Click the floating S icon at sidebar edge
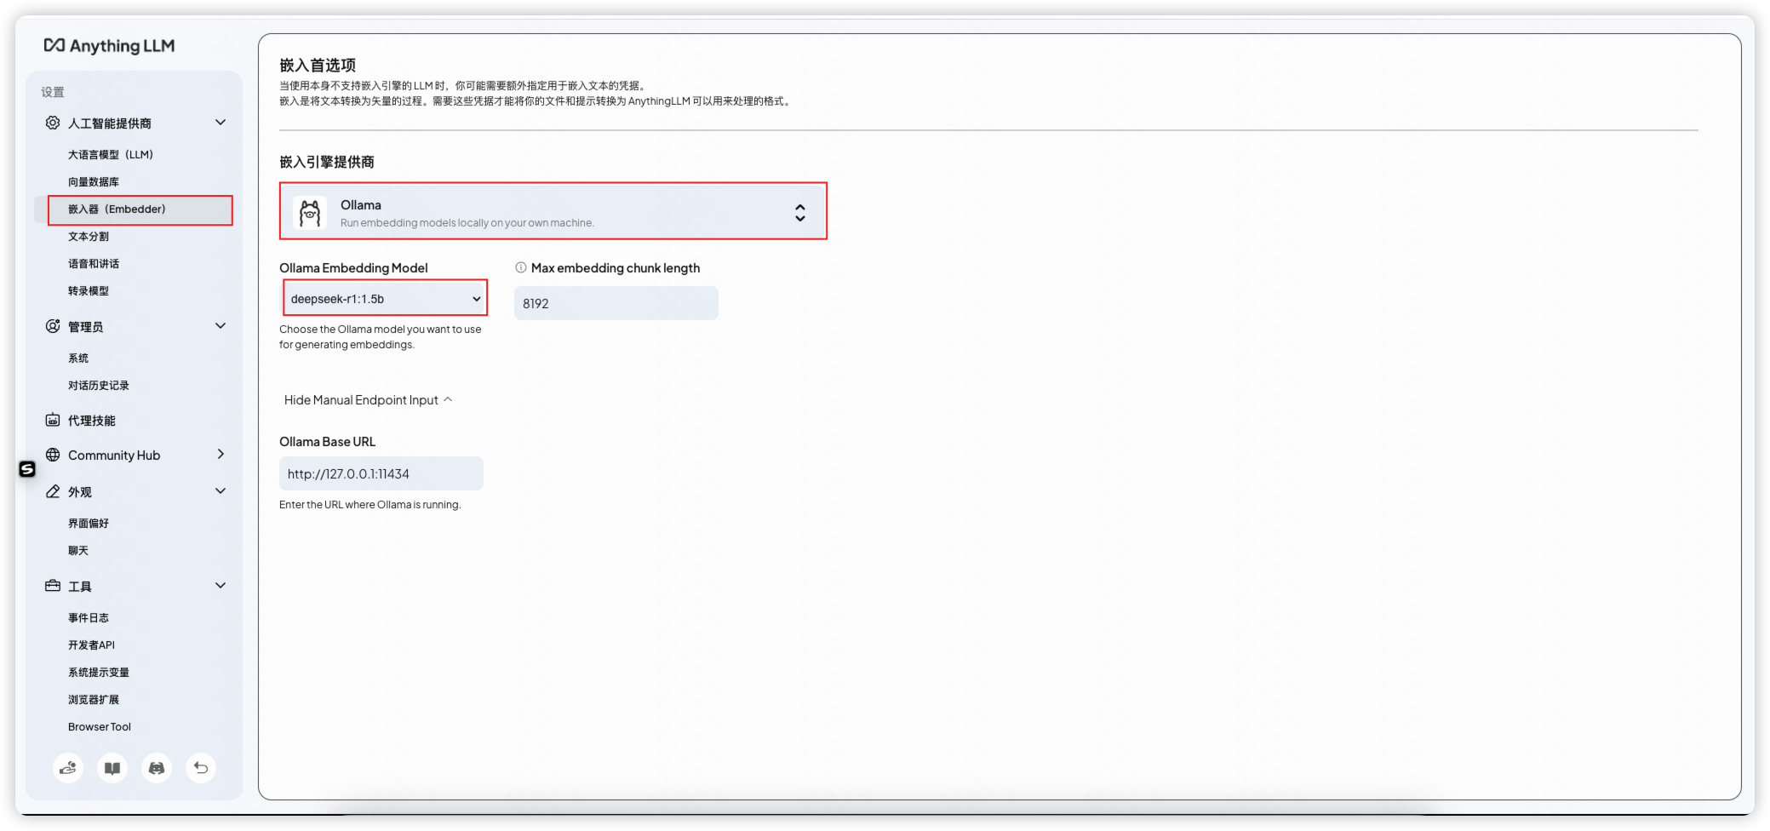Viewport: 1770px width, 831px height. pyautogui.click(x=27, y=469)
